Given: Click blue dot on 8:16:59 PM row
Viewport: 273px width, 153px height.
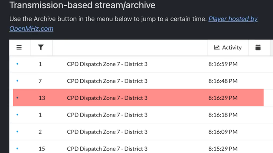Looking at the screenshot, I should 18,64.
